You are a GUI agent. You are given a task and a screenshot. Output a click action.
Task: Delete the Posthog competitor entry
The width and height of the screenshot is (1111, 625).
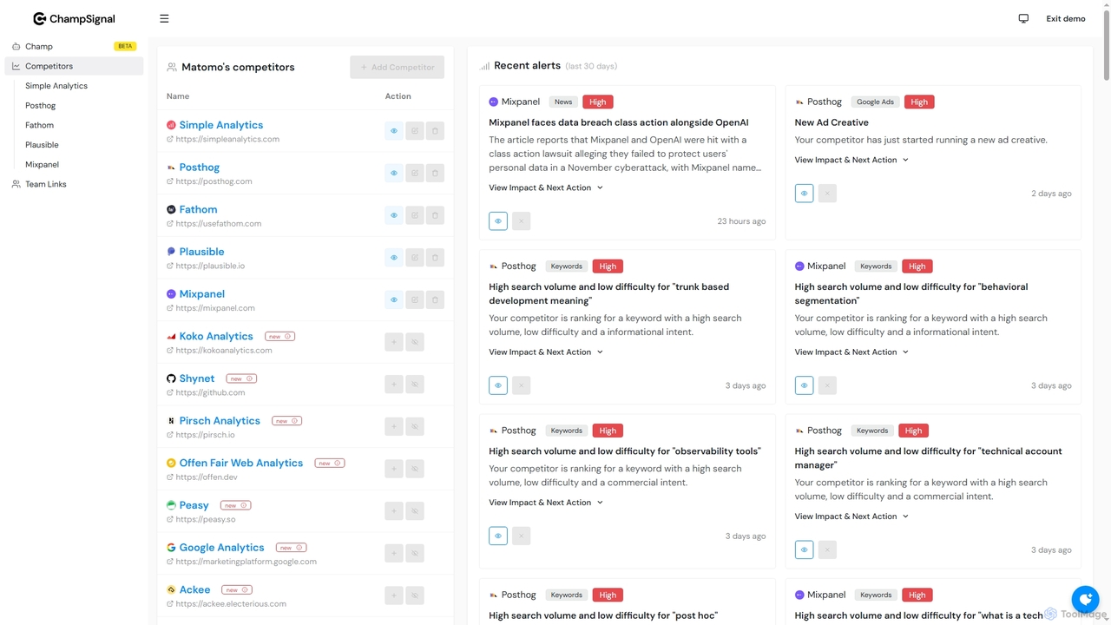coord(436,173)
